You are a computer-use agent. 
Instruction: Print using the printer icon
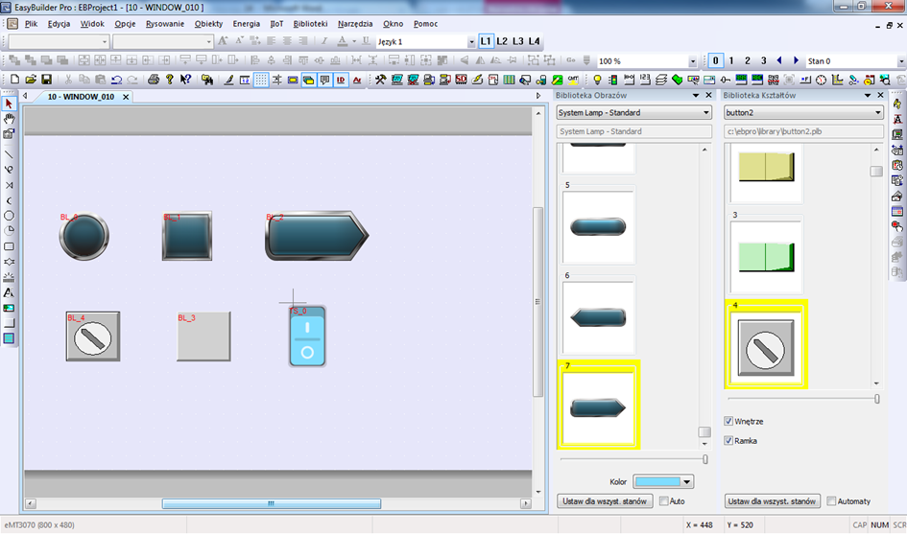point(154,80)
